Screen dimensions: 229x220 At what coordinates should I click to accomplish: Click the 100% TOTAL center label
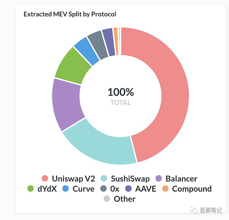[x=121, y=96]
